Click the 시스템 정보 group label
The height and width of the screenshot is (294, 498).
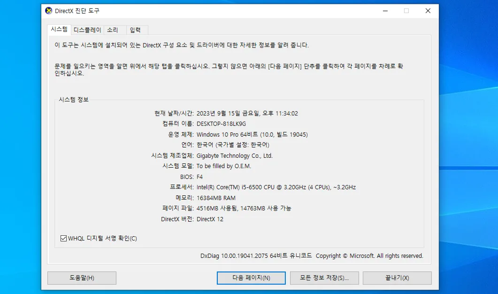74,100
